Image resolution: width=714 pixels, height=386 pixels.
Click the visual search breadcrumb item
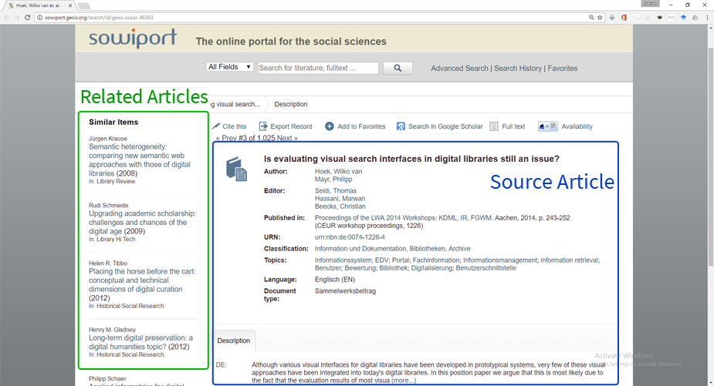(x=235, y=104)
